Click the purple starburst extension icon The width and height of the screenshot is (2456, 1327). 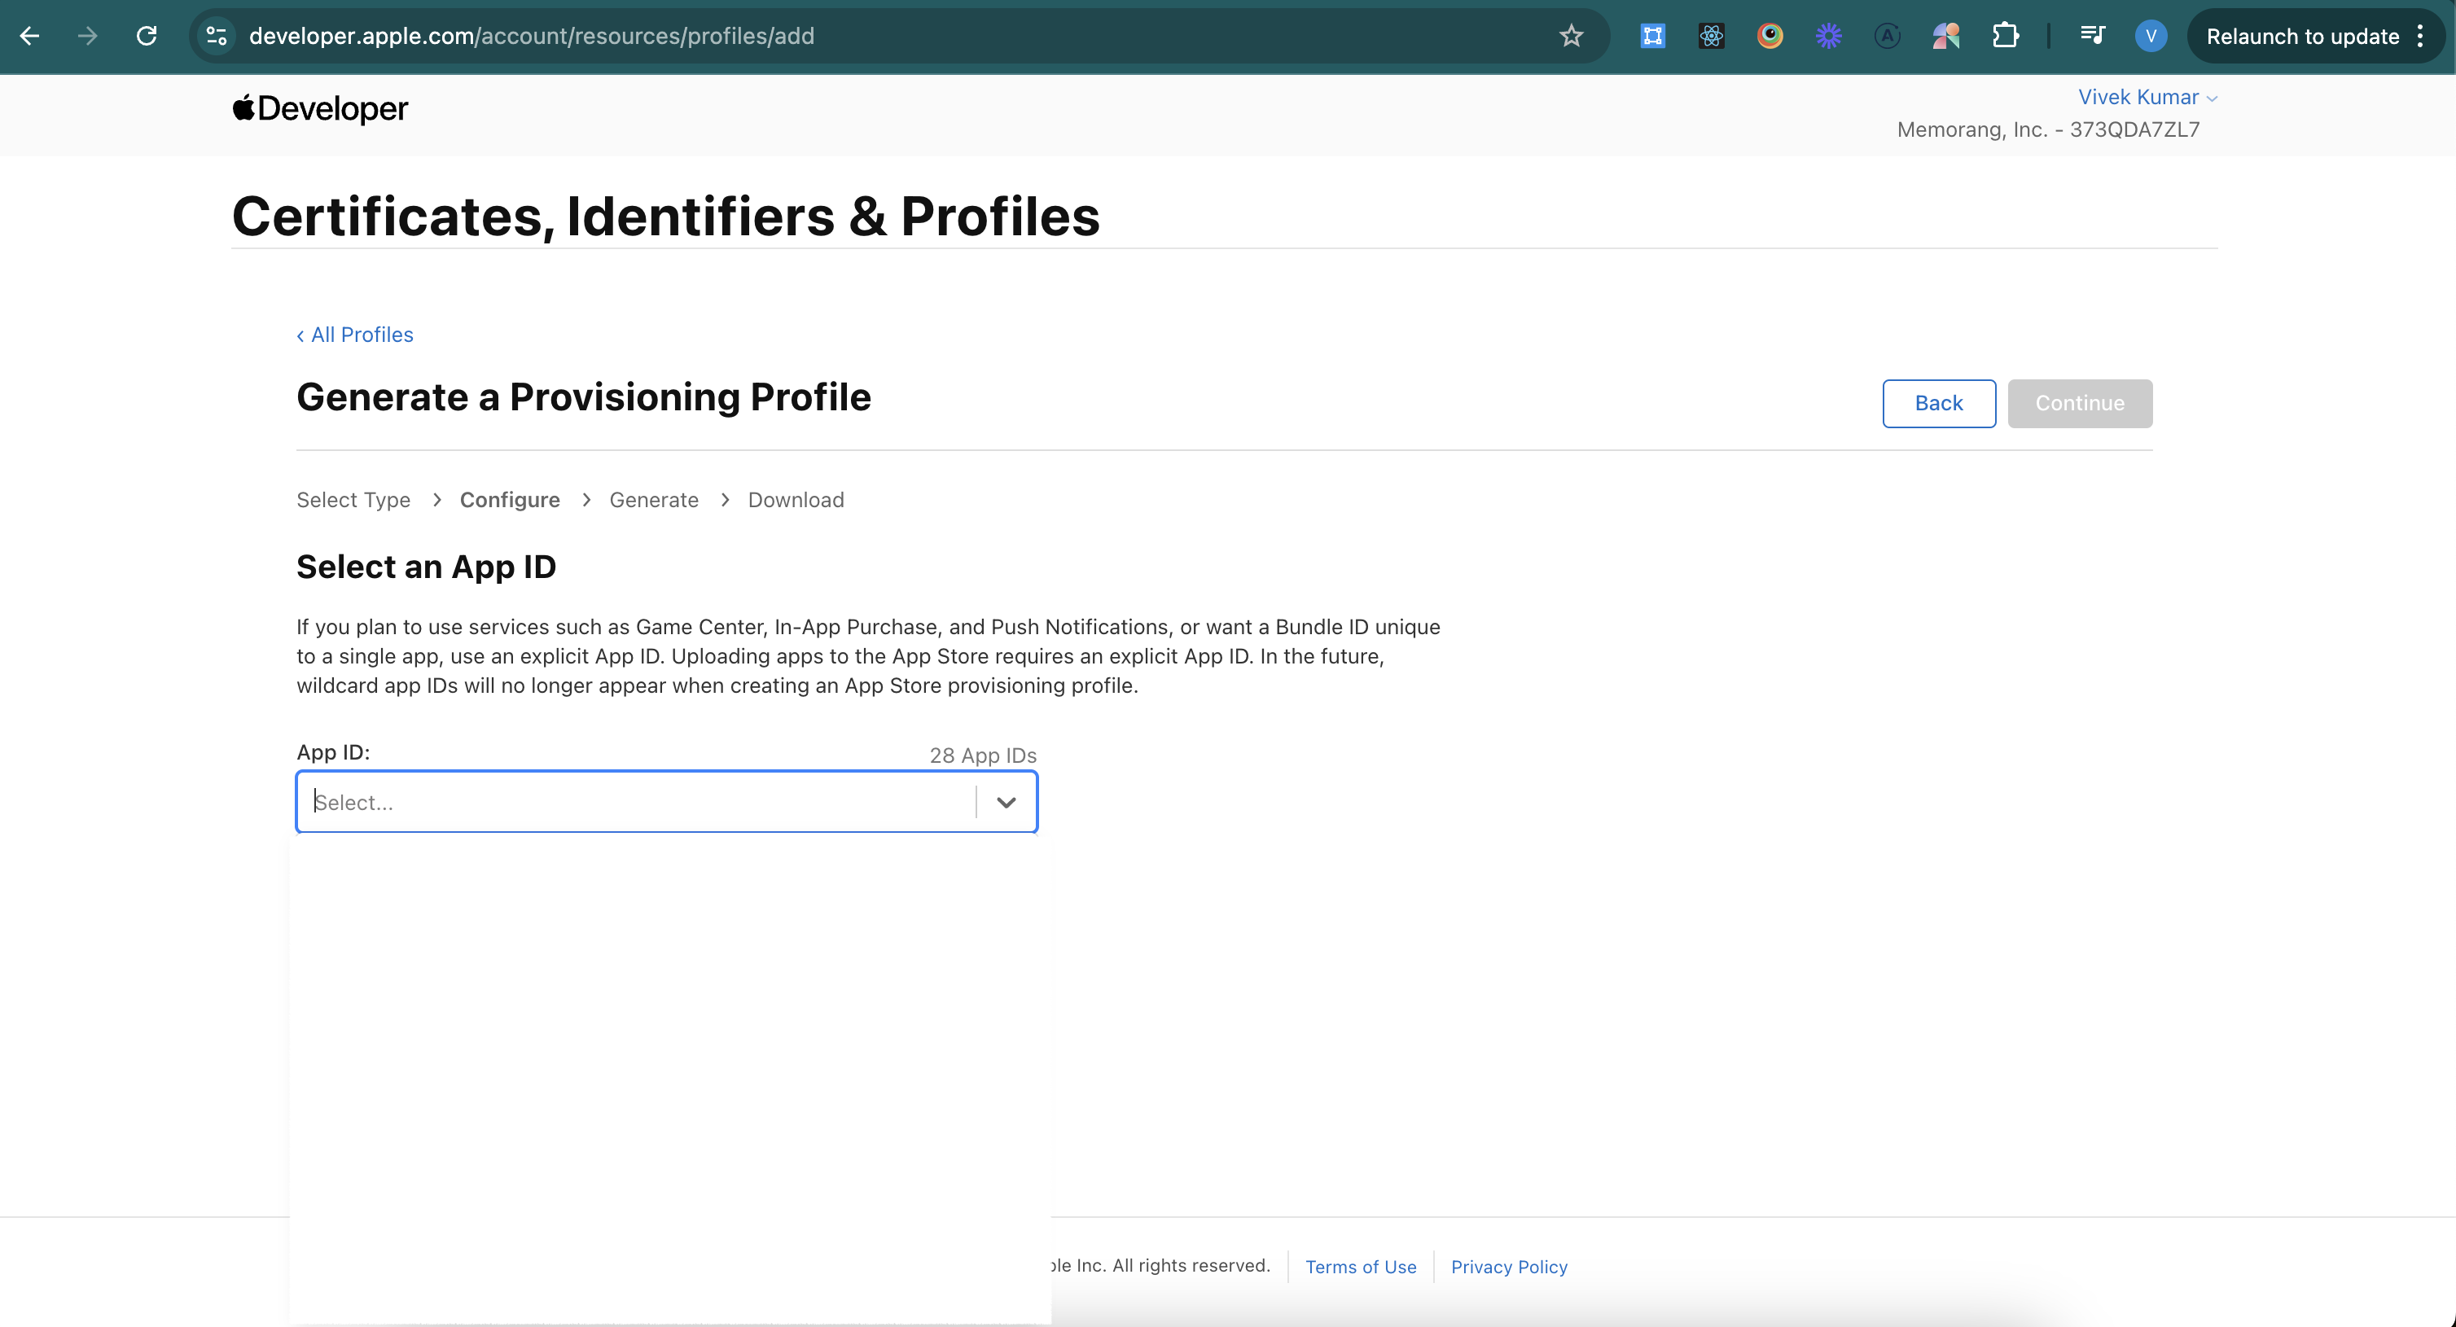coord(1827,36)
